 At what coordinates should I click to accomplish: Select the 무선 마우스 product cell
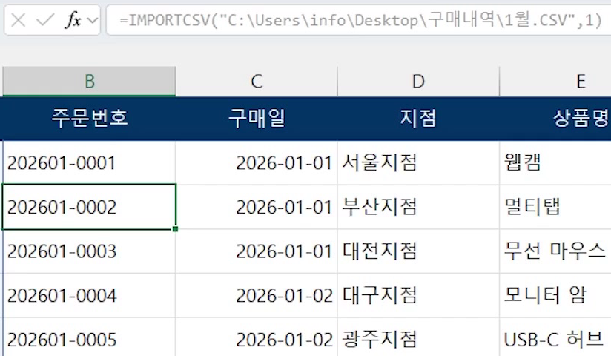pyautogui.click(x=555, y=251)
